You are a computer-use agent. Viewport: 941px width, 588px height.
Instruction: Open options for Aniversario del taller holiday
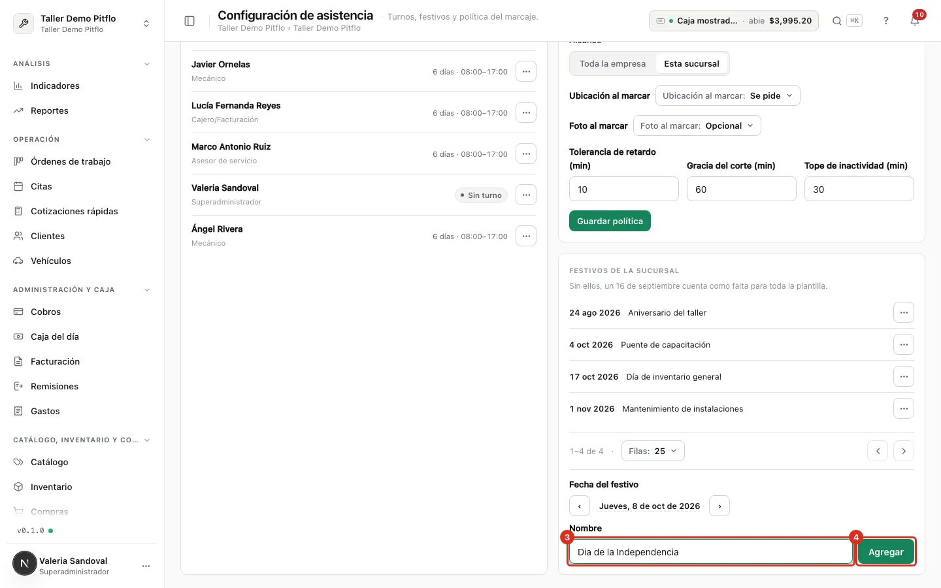(x=904, y=312)
